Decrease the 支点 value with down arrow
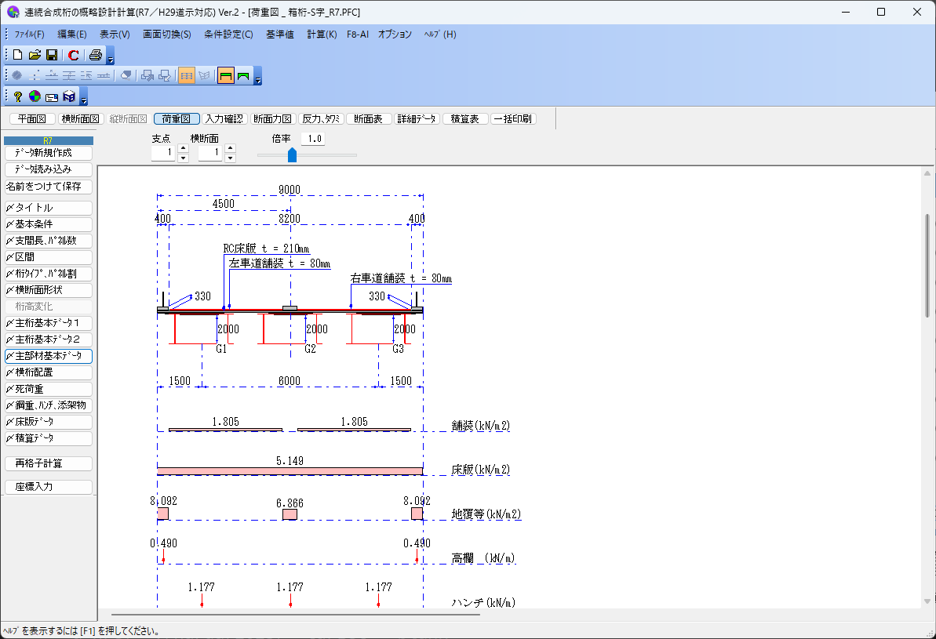The image size is (936, 639). click(184, 158)
